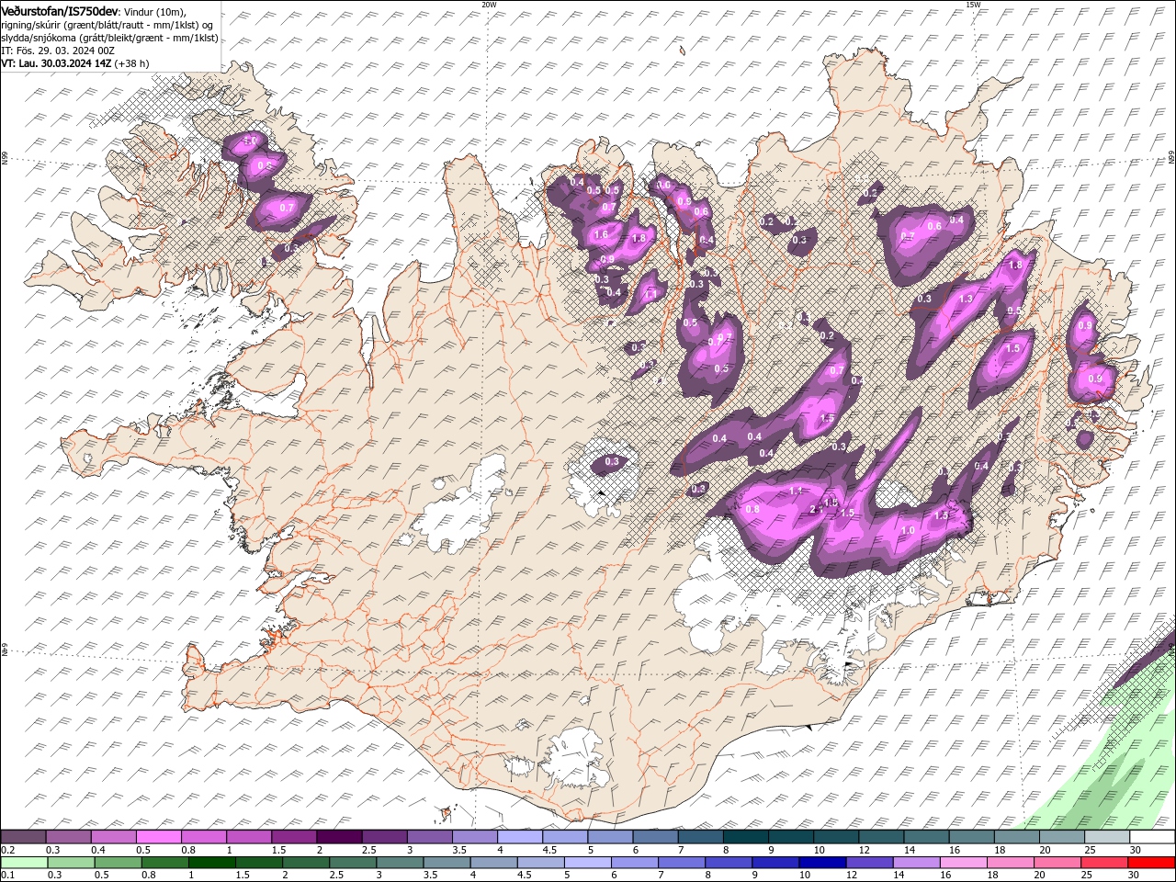Click the 'slydda/snjókoma' legend description line
Screen dimensions: 1176x882
(x=109, y=37)
